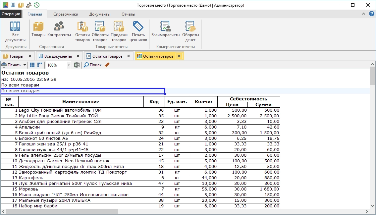
Task: Click the help question mark icon
Action: point(371,14)
